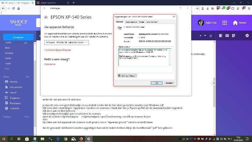Open the Archive folder
252x142 pixels.
tap(9, 53)
